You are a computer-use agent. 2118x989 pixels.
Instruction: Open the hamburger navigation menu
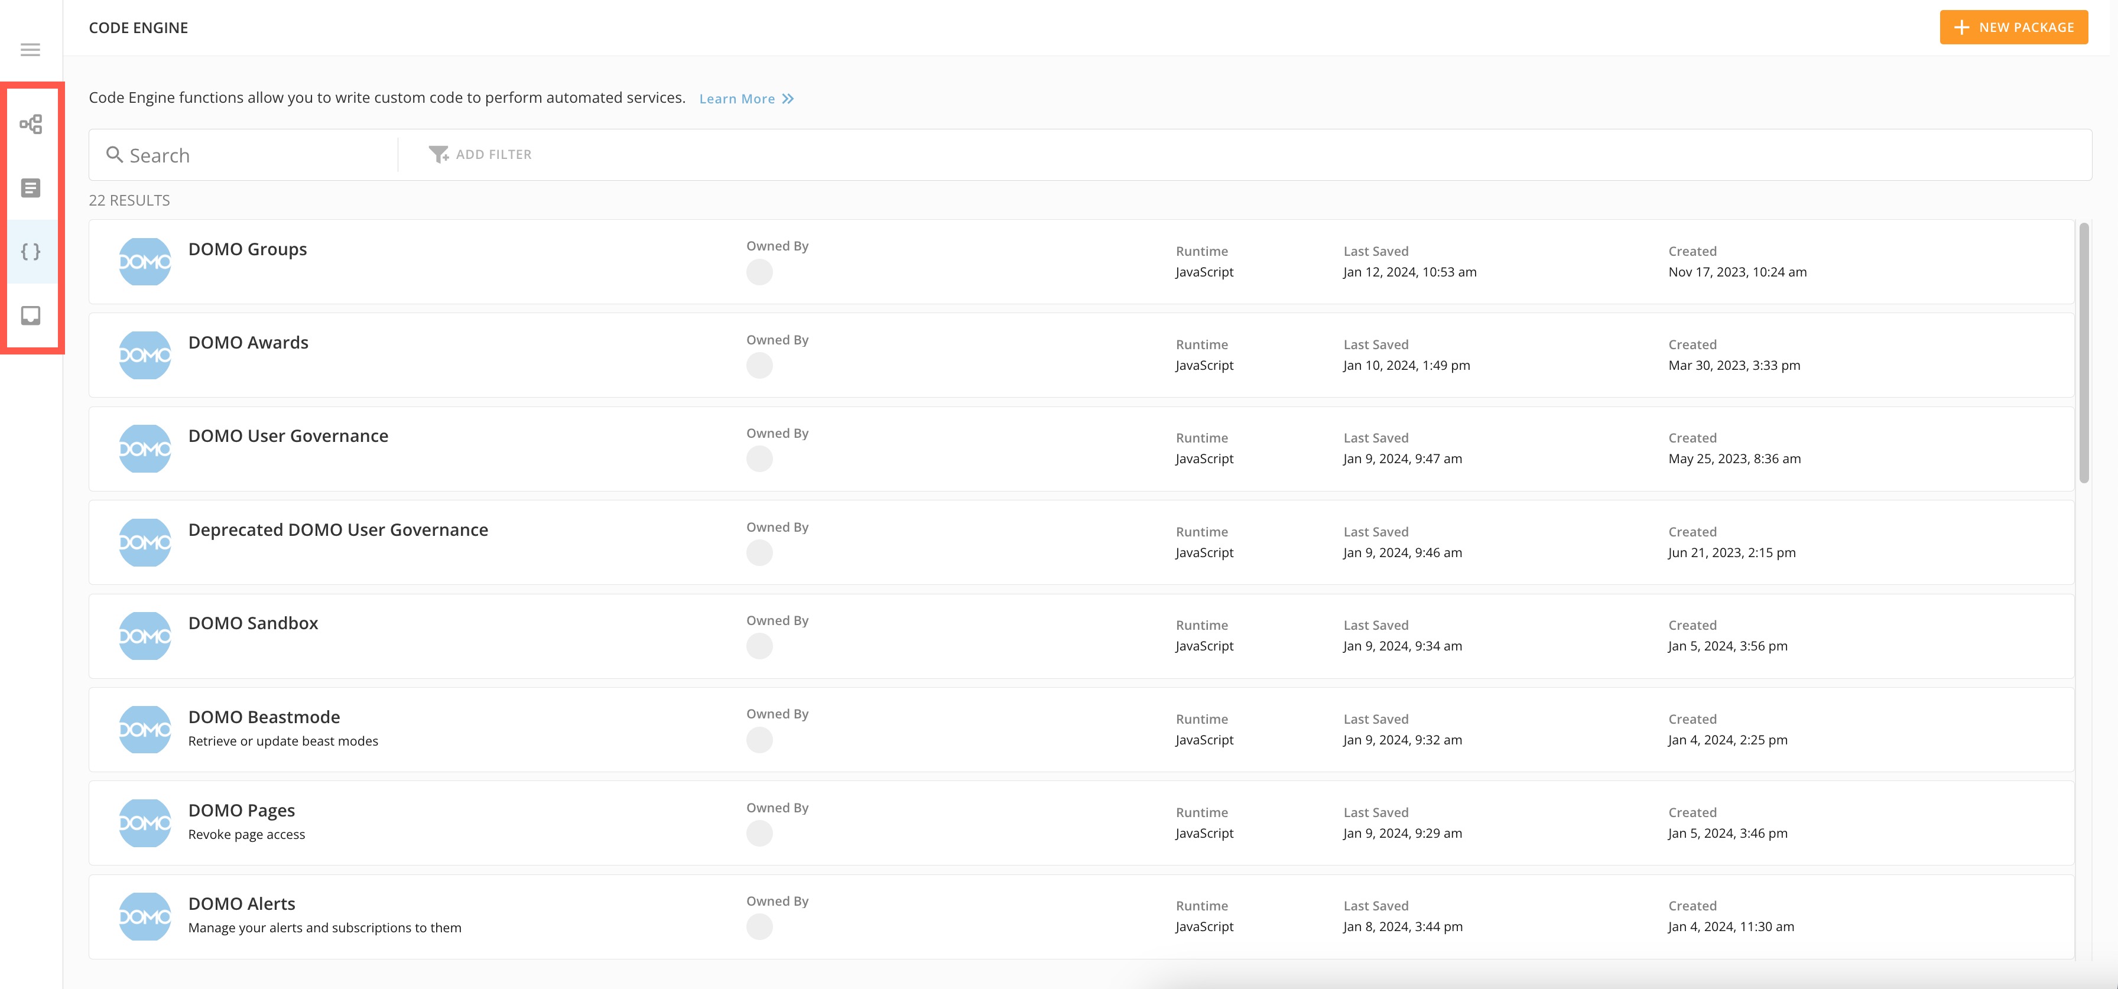click(30, 50)
